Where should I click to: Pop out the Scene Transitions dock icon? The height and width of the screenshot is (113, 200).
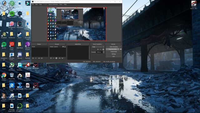coord(104,44)
